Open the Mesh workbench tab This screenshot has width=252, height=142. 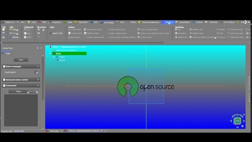point(68,22)
